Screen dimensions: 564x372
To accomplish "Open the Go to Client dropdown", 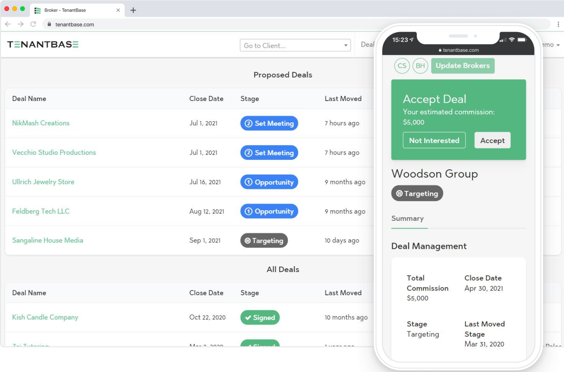I will pos(295,45).
